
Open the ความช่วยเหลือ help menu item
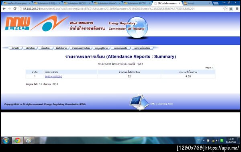tap(120, 48)
